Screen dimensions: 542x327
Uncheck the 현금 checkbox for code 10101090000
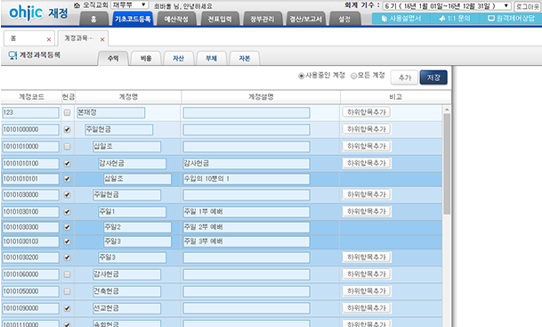point(67,308)
